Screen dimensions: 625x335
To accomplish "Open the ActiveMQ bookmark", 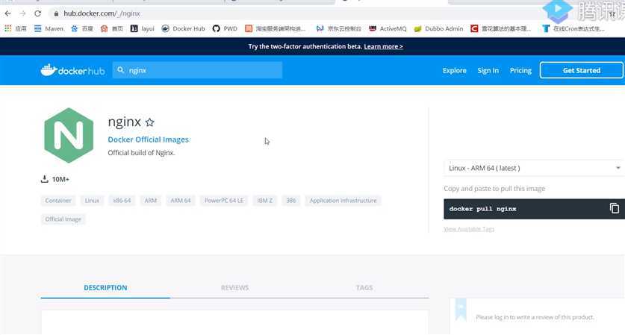I will (388, 28).
